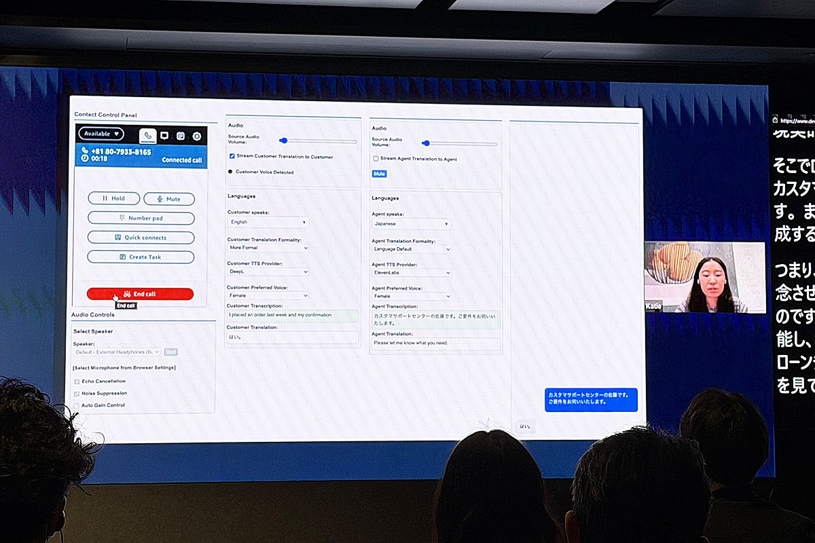Open the Customer Preferred Voice dropdown
Image resolution: width=815 pixels, height=543 pixels.
point(269,296)
